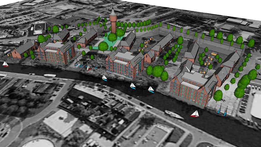Select the red-hulled sailboat at far left
Image resolution: width=261 pixels, height=147 pixels.
pos(5,64)
